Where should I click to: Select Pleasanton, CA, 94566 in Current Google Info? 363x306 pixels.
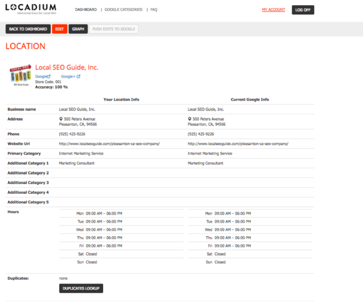coord(206,124)
